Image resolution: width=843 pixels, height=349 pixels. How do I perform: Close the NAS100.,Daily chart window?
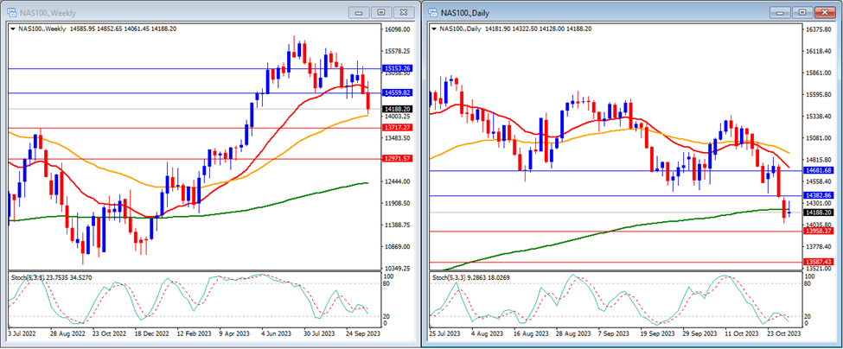point(824,12)
